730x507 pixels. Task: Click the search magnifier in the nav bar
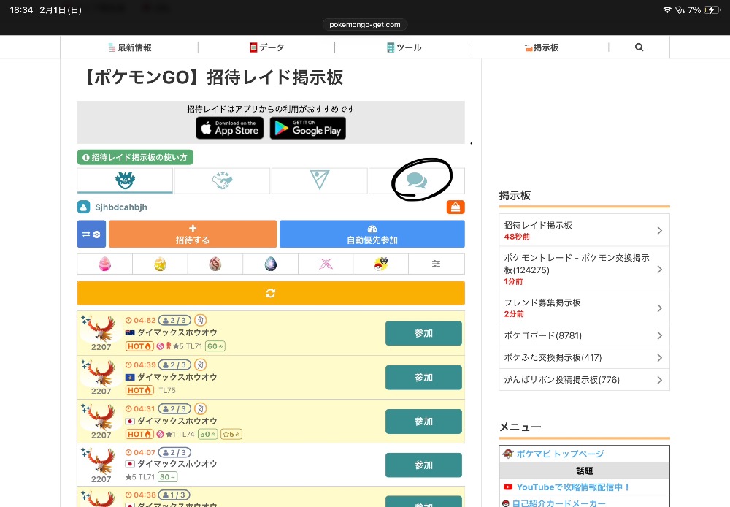(x=639, y=47)
